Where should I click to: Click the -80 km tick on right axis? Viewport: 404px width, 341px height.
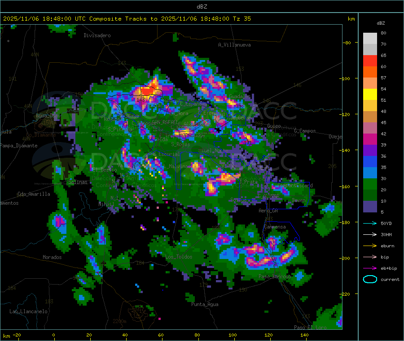[x=347, y=43]
